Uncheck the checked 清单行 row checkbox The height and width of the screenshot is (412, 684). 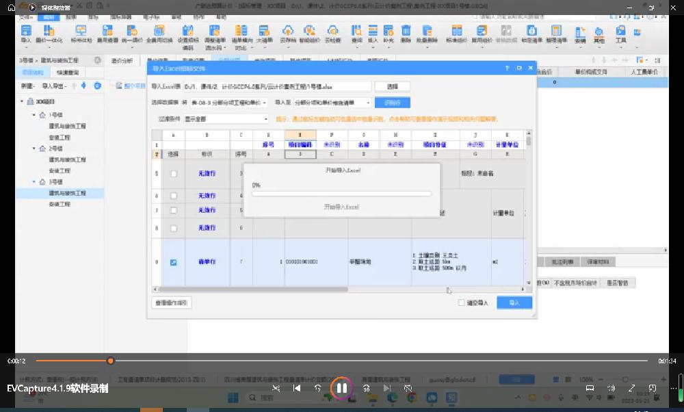pos(174,262)
